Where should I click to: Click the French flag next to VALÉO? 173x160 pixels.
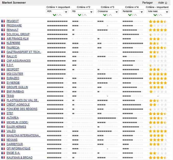[3, 131]
